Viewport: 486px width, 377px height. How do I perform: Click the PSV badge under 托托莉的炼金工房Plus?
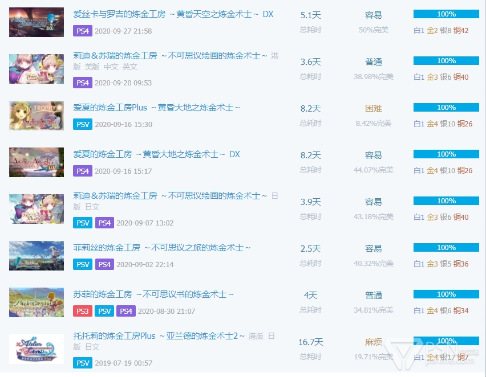click(83, 363)
